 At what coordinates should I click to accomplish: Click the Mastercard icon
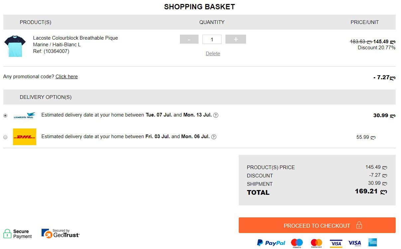[x=317, y=243]
